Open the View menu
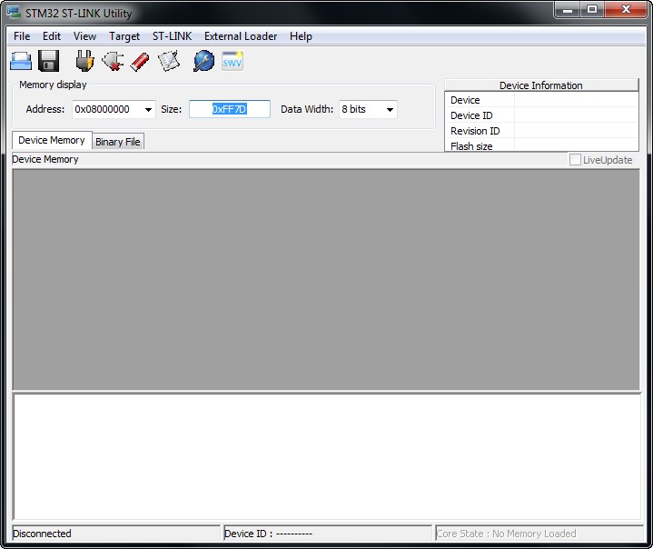This screenshot has height=549, width=653. (85, 36)
